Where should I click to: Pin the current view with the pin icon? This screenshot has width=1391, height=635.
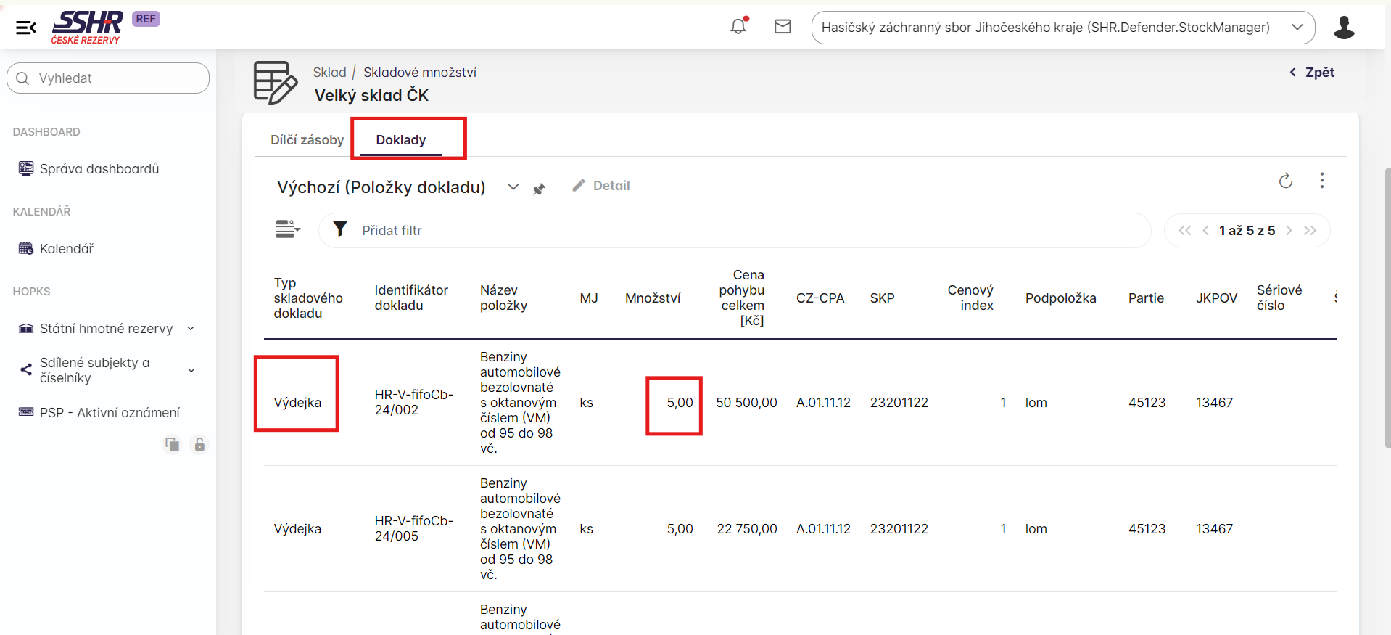[x=539, y=189]
